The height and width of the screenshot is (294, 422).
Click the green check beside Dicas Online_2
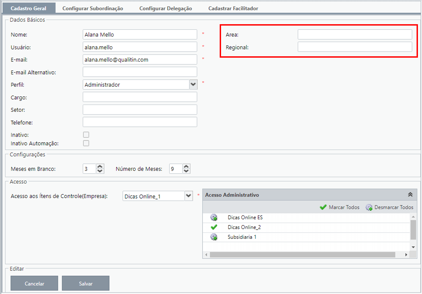(214, 227)
